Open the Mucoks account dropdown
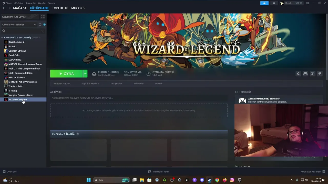The height and width of the screenshot is (184, 328). 291,3
